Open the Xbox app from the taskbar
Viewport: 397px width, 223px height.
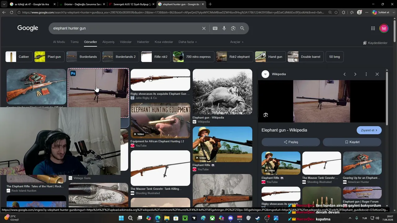click(x=212, y=218)
